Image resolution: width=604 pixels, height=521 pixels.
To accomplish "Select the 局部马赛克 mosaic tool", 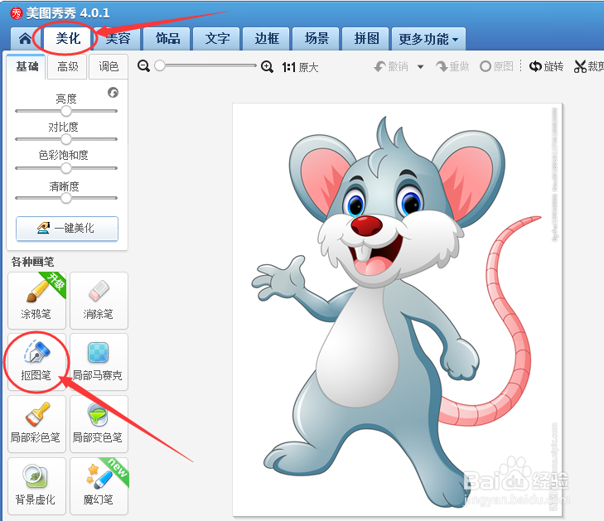I will [x=99, y=362].
